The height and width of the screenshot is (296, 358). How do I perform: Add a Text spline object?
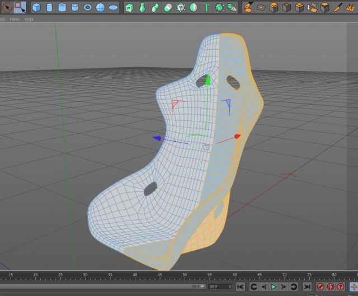tap(206, 7)
